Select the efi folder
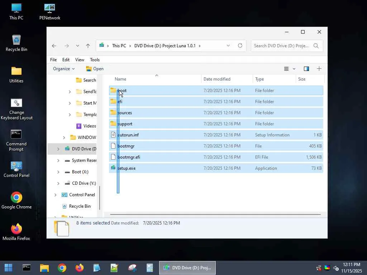 click(x=216, y=101)
